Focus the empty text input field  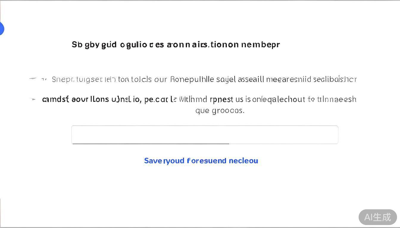click(204, 134)
